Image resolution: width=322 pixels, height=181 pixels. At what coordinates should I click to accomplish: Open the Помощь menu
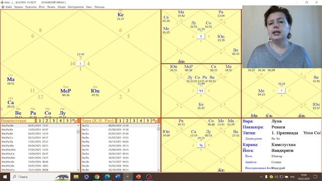click(x=100, y=7)
